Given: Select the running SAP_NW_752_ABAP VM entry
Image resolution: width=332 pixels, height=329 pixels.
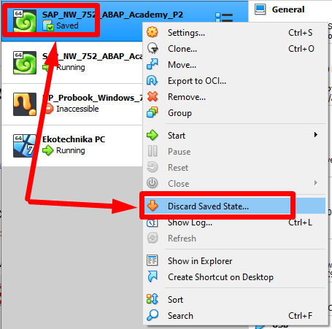Looking at the screenshot, I should (72, 63).
